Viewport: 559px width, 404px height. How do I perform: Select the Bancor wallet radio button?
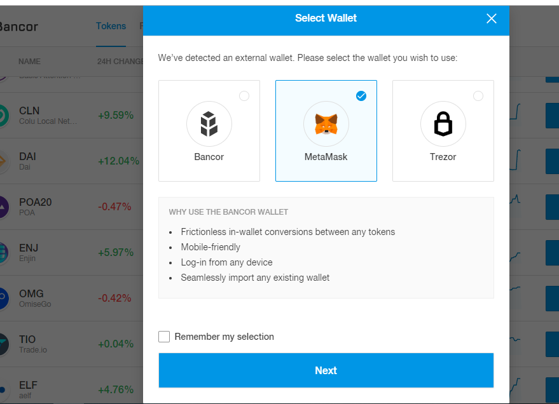coord(244,96)
